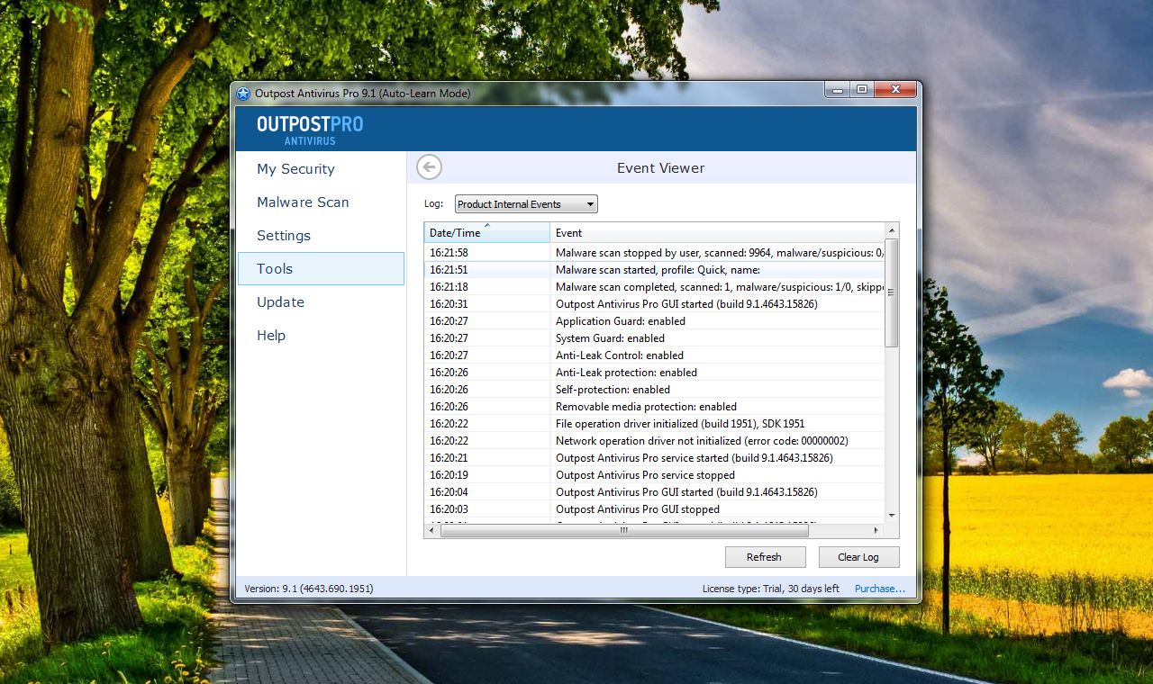The width and height of the screenshot is (1153, 684).
Task: Go to Malware Scan
Action: tap(303, 202)
